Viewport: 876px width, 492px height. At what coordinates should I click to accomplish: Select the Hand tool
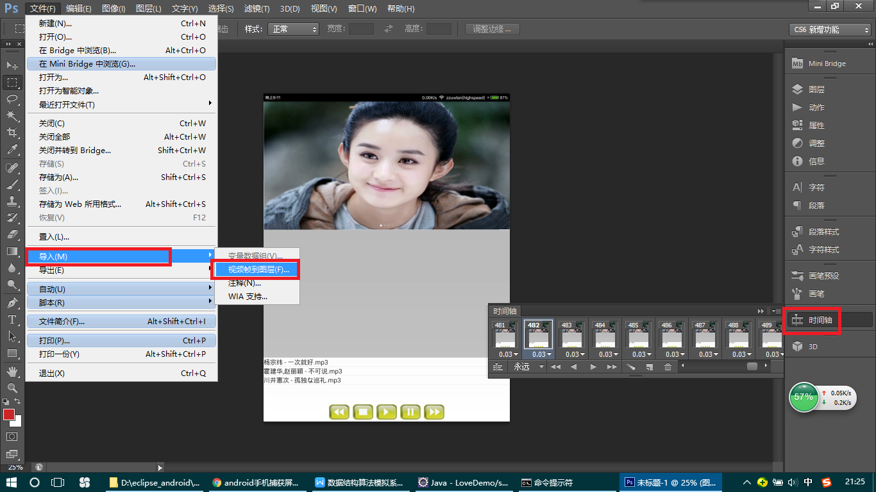12,372
